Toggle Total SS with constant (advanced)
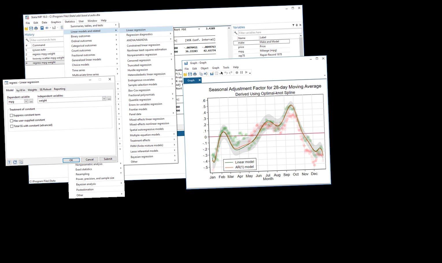The height and width of the screenshot is (263, 442). pos(12,126)
